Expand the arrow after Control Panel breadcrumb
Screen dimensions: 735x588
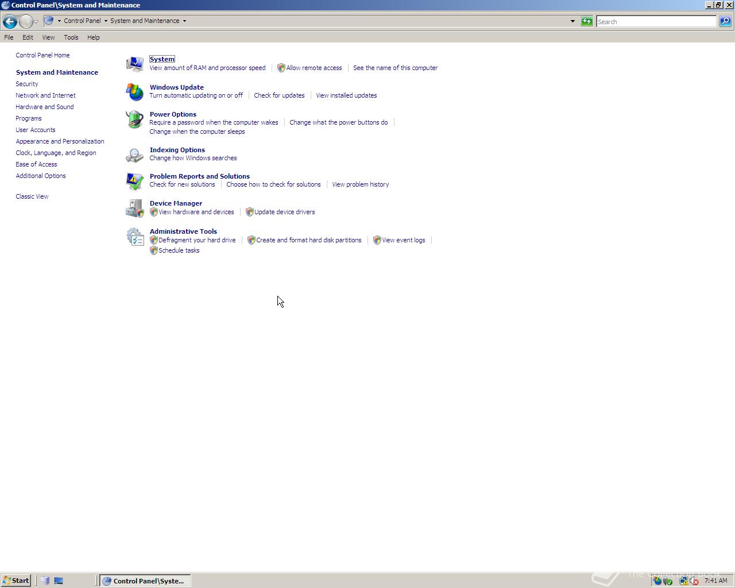tap(106, 21)
